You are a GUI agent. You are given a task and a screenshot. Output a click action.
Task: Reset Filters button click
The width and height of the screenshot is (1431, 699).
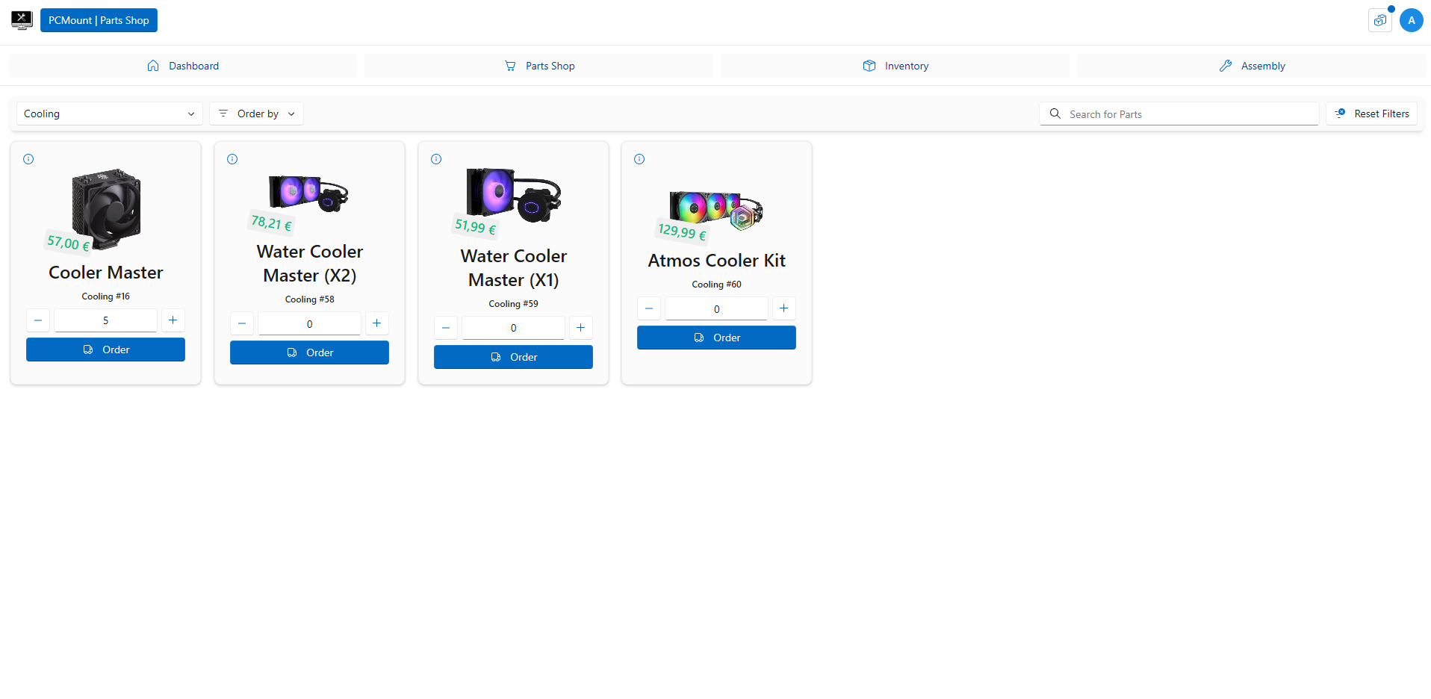click(1371, 114)
